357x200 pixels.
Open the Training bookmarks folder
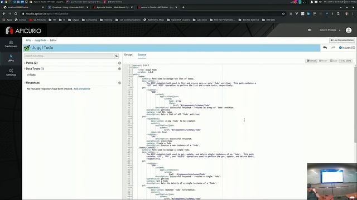[106, 20]
